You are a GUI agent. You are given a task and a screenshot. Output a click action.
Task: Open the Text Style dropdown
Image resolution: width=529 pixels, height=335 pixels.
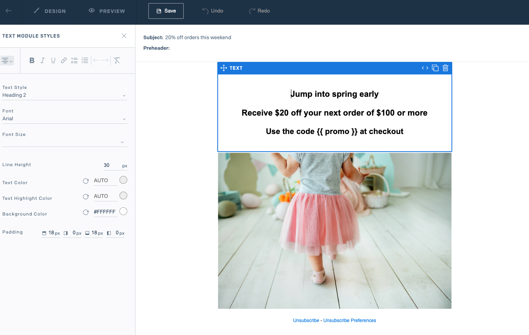pyautogui.click(x=65, y=95)
